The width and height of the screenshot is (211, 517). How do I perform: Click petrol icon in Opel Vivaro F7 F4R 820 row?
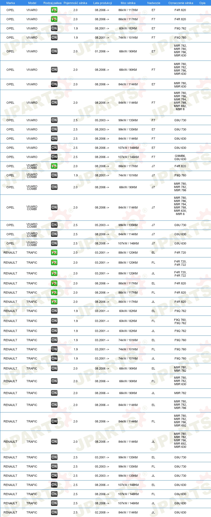pyautogui.click(x=54, y=19)
